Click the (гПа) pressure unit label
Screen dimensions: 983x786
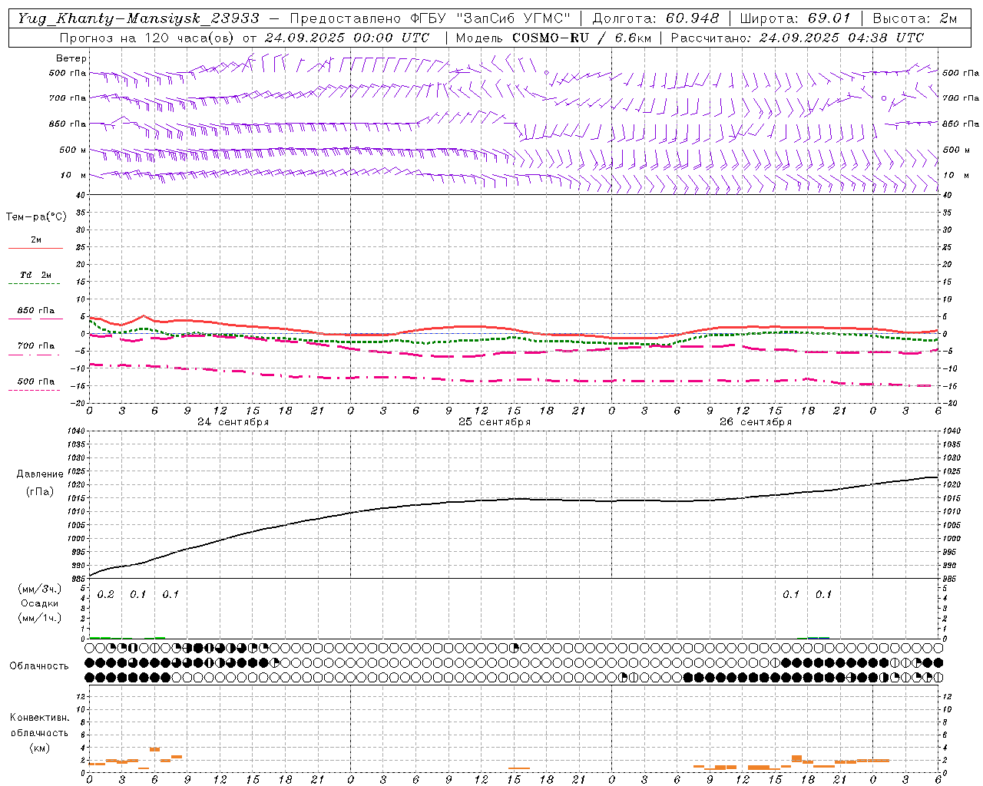40,492
